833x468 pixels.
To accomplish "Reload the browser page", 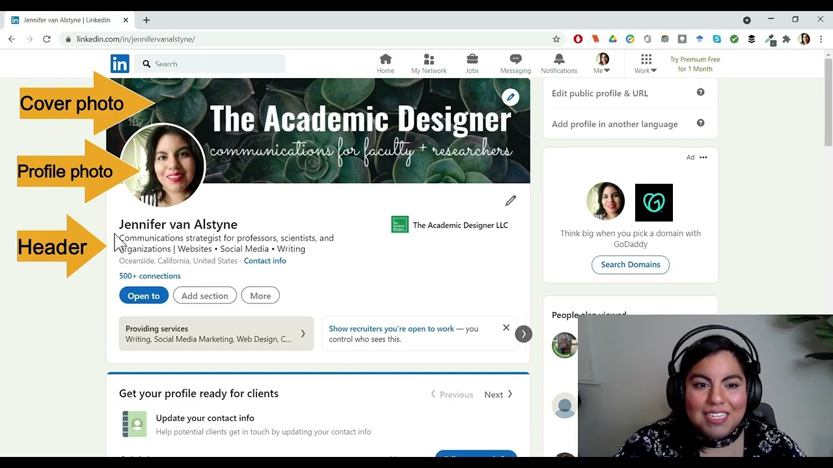I will 47,39.
